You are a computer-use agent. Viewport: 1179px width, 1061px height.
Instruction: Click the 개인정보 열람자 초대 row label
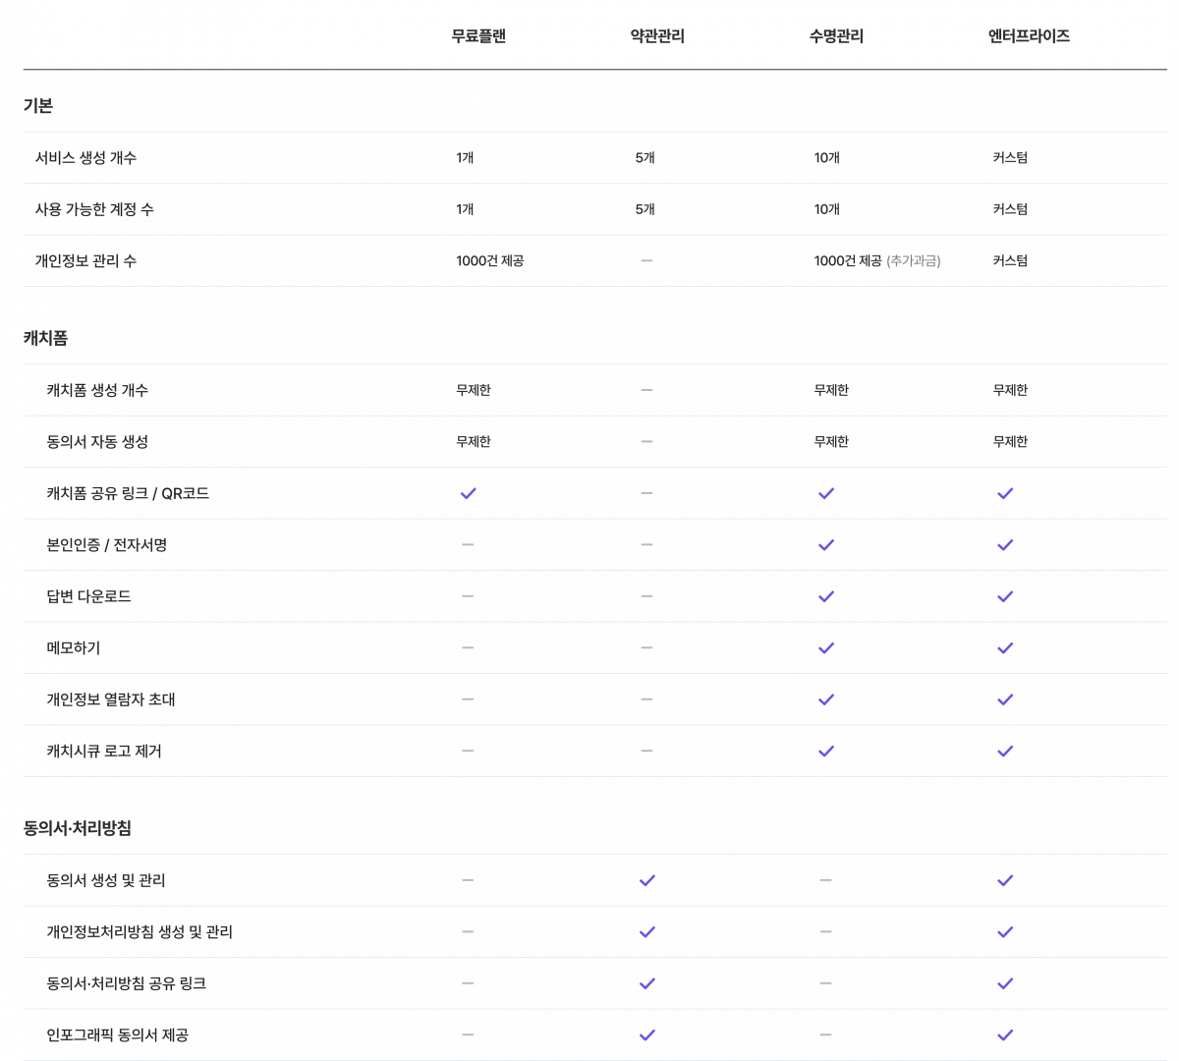pos(111,699)
